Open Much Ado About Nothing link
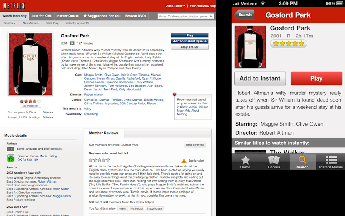 (188, 112)
